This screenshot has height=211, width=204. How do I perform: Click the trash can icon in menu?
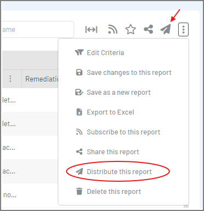[79, 191]
